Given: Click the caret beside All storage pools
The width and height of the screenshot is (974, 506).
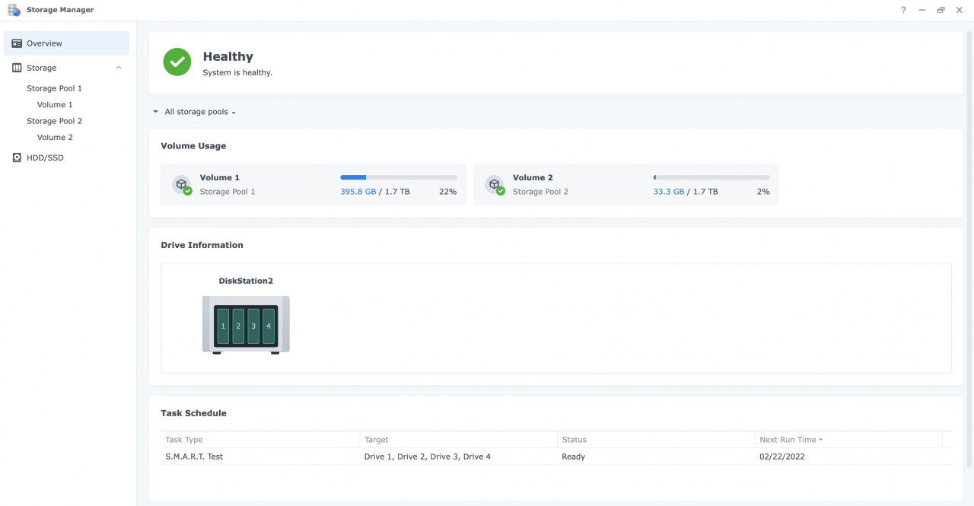Looking at the screenshot, I should click(x=155, y=111).
